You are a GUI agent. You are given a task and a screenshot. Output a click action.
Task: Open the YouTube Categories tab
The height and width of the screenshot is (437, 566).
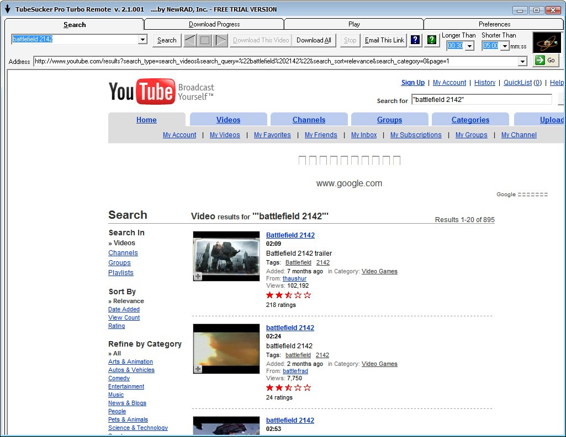pos(470,120)
